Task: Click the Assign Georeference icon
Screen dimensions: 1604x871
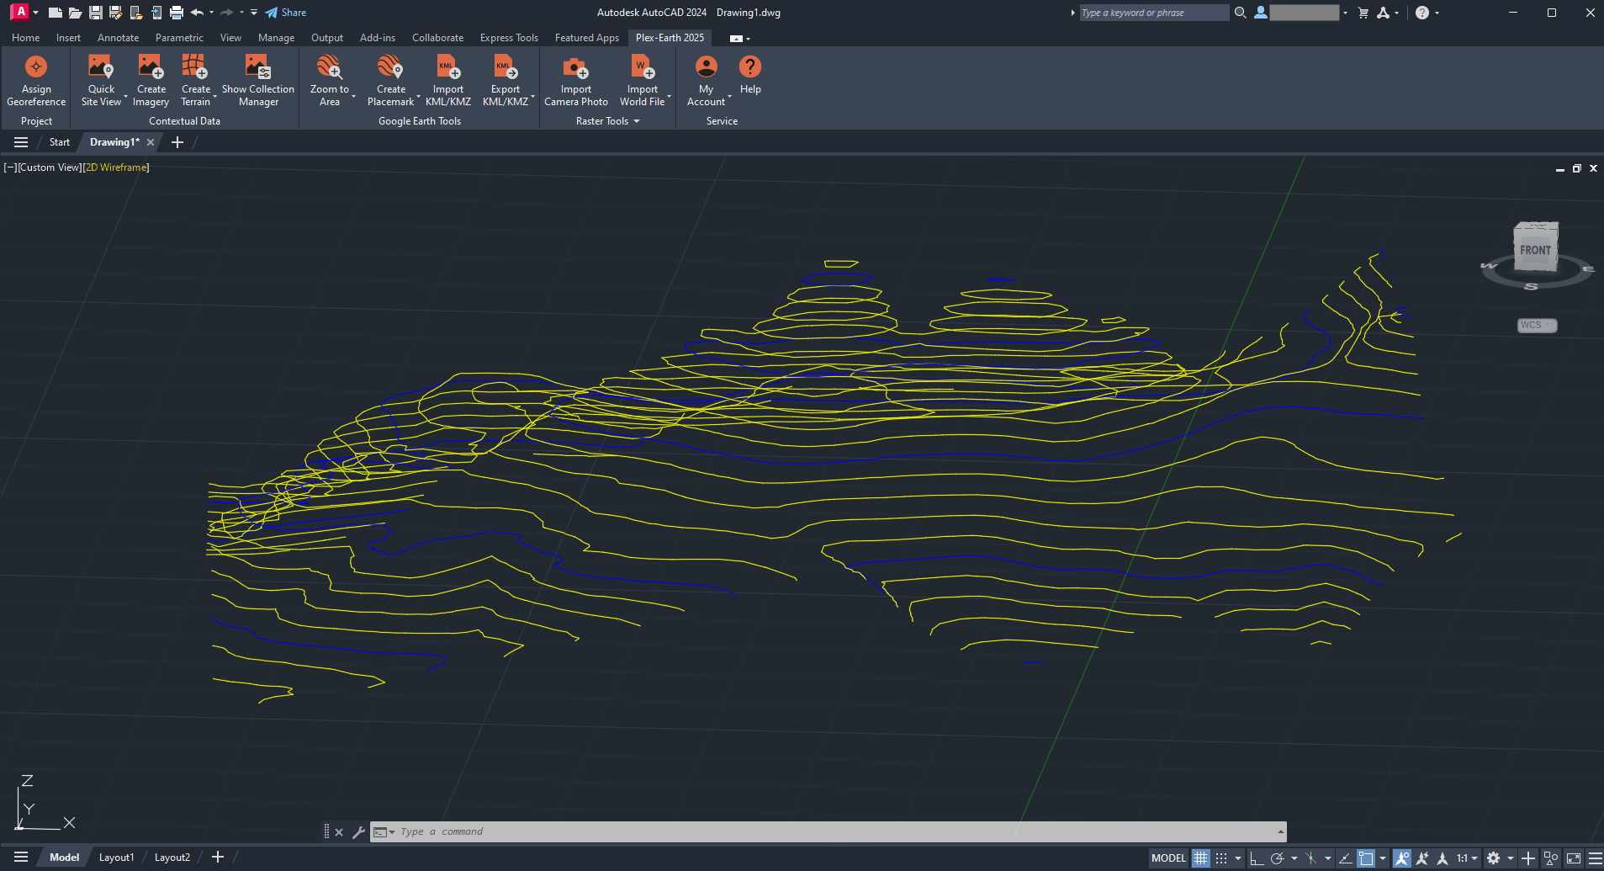Action: coord(36,66)
